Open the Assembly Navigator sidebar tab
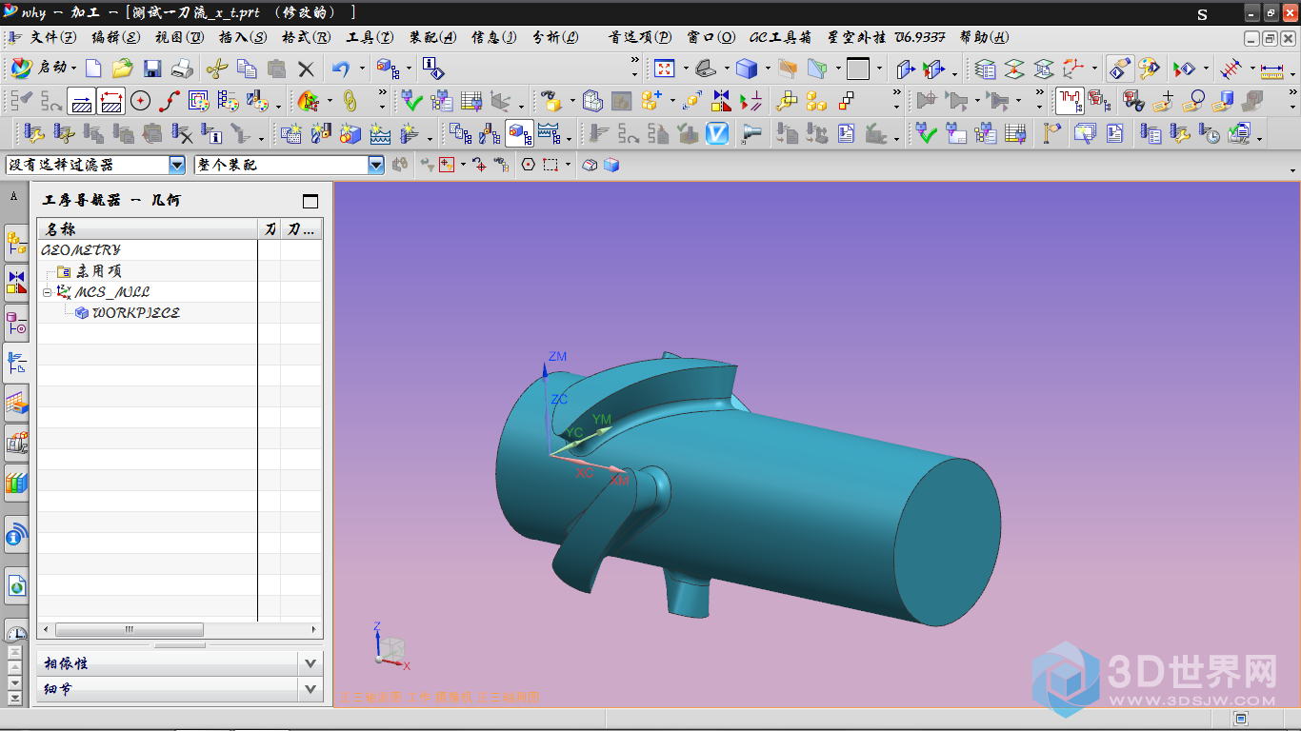The width and height of the screenshot is (1301, 731). (16, 245)
